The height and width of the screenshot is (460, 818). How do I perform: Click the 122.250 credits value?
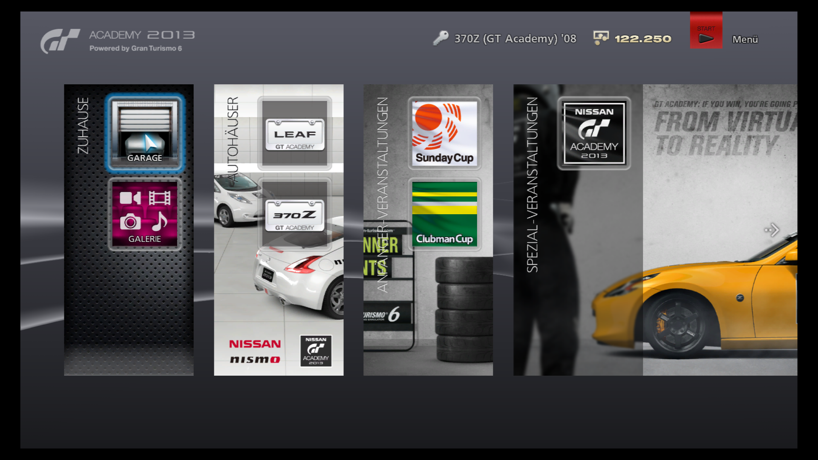[x=643, y=39]
